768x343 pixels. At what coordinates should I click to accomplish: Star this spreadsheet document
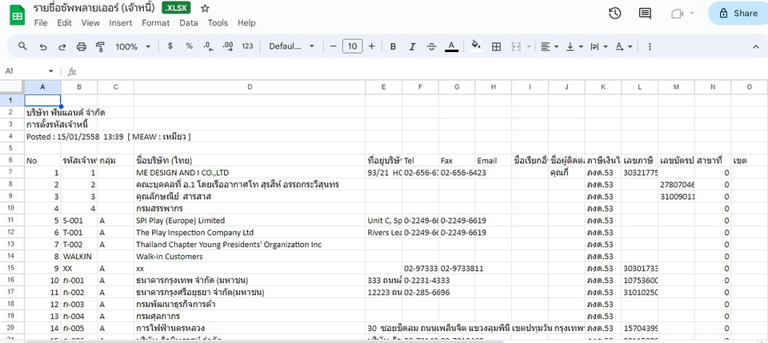pos(206,8)
